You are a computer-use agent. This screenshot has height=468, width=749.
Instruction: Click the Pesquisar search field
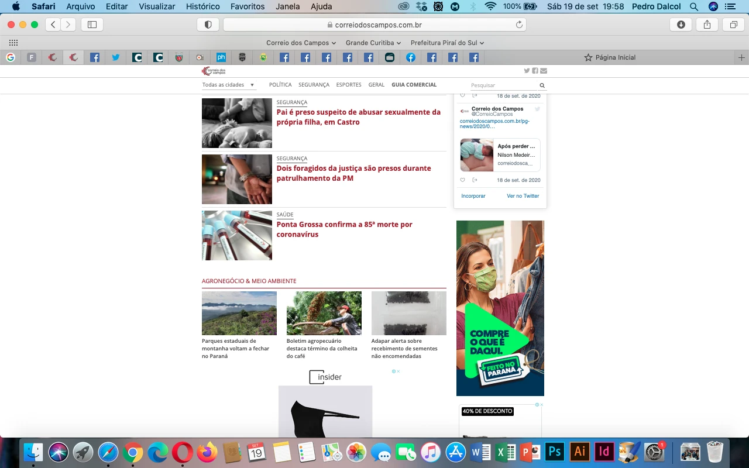pos(502,85)
